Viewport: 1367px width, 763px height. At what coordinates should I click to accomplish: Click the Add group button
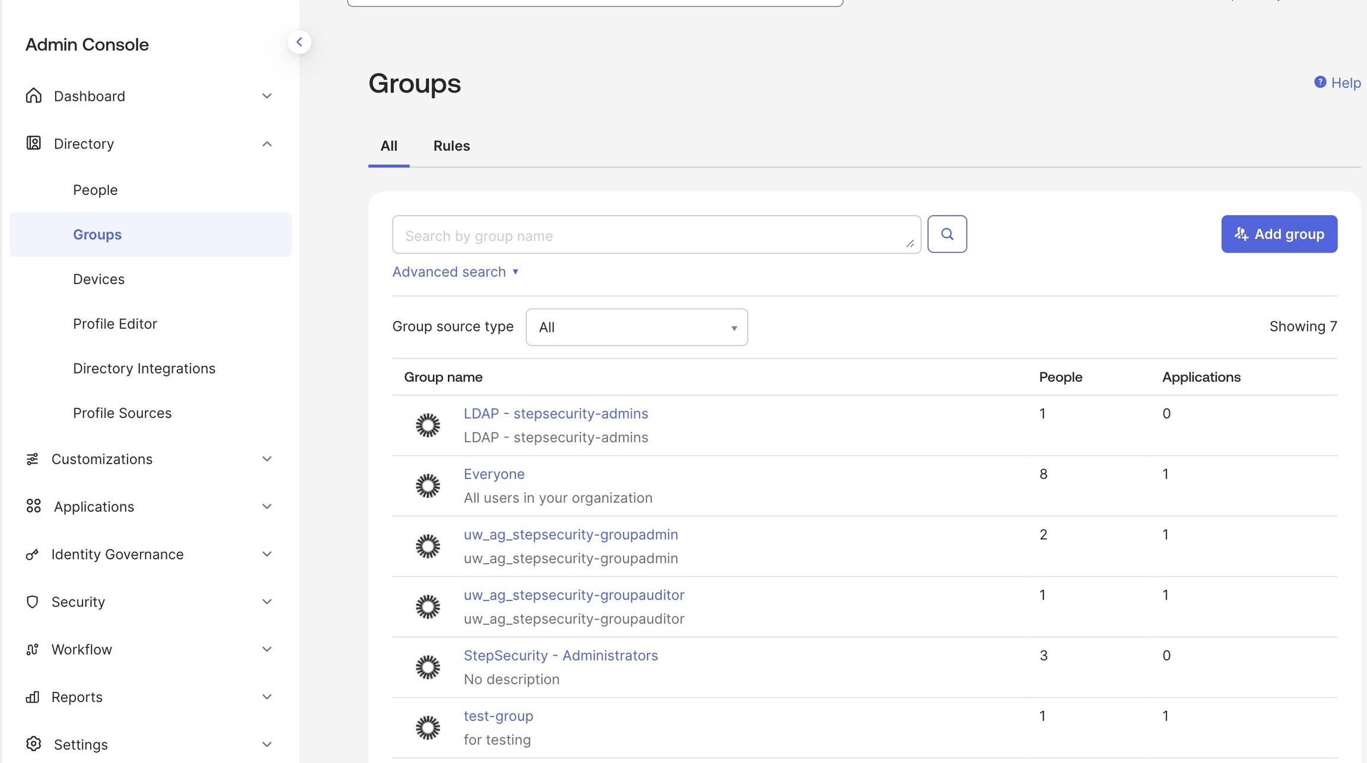1279,234
